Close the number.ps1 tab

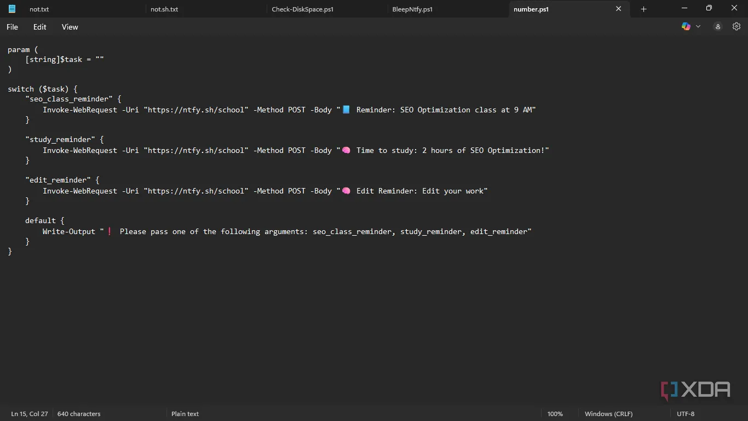[618, 9]
